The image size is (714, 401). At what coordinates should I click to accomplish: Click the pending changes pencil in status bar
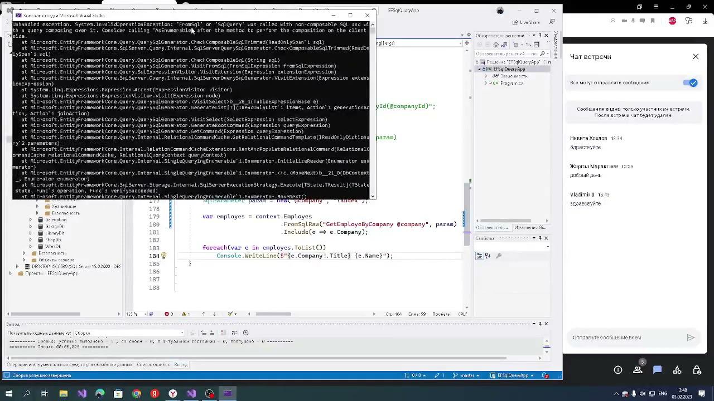pos(440,375)
